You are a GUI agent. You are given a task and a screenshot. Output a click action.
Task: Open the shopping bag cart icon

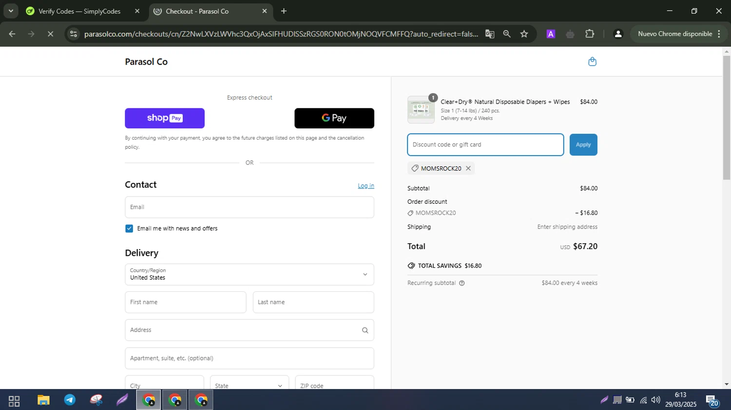coord(592,62)
